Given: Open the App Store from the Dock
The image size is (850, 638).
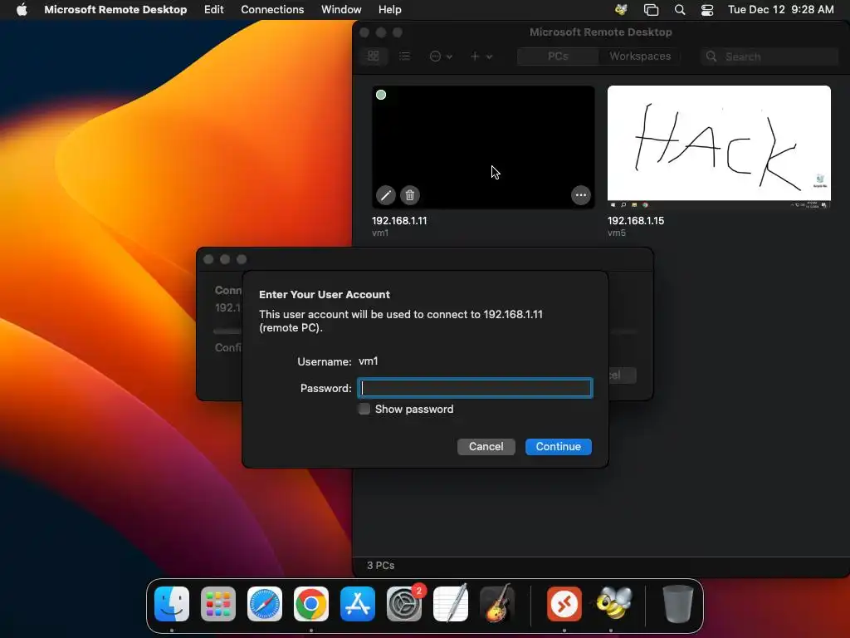Looking at the screenshot, I should click(x=358, y=603).
